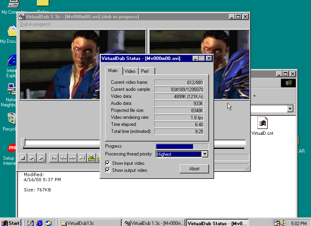Uncheck Show input video

(107, 163)
